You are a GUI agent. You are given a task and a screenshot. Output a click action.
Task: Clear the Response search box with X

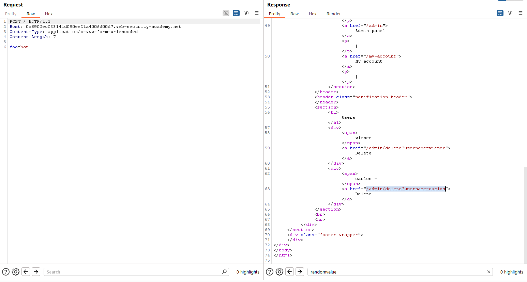click(x=489, y=272)
